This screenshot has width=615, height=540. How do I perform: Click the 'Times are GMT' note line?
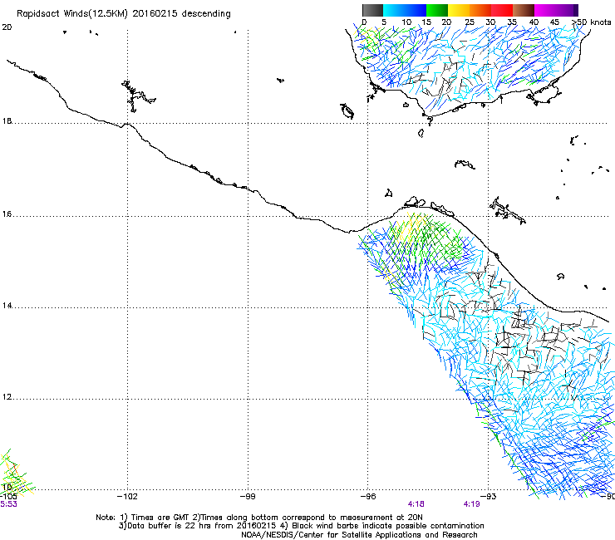point(259,518)
